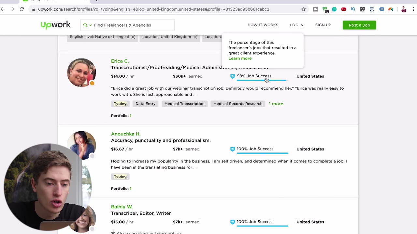
Task: Expand the 1 more skills link
Action: click(x=276, y=104)
